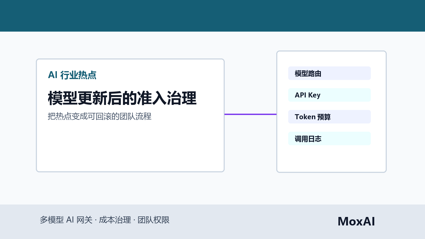The image size is (425, 239).
Task: Click 多模型 AI 网关 in the footer
Action: click(66, 220)
